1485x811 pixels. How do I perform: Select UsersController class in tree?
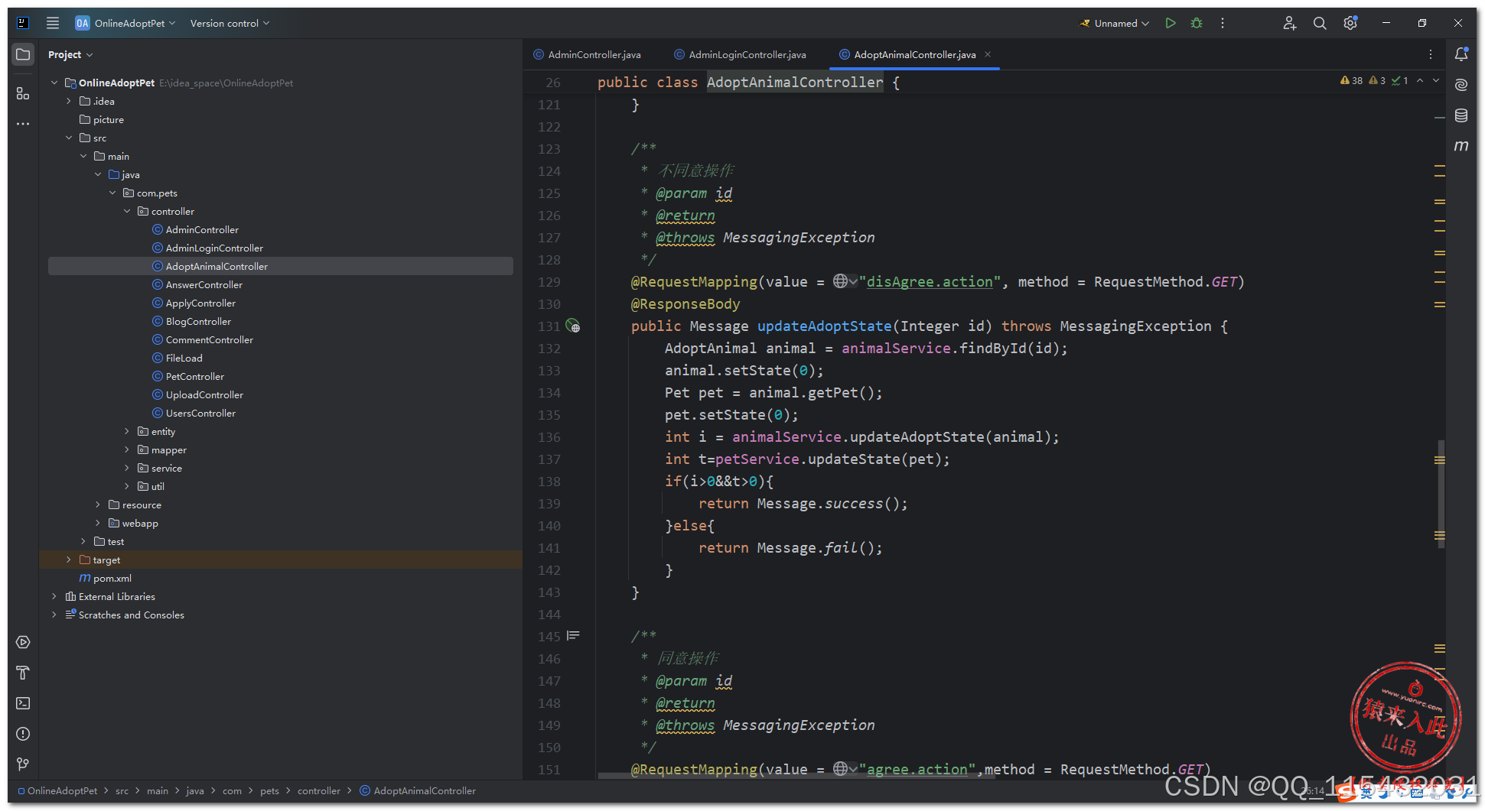pos(200,413)
